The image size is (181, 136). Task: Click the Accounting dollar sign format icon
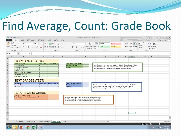(73, 47)
